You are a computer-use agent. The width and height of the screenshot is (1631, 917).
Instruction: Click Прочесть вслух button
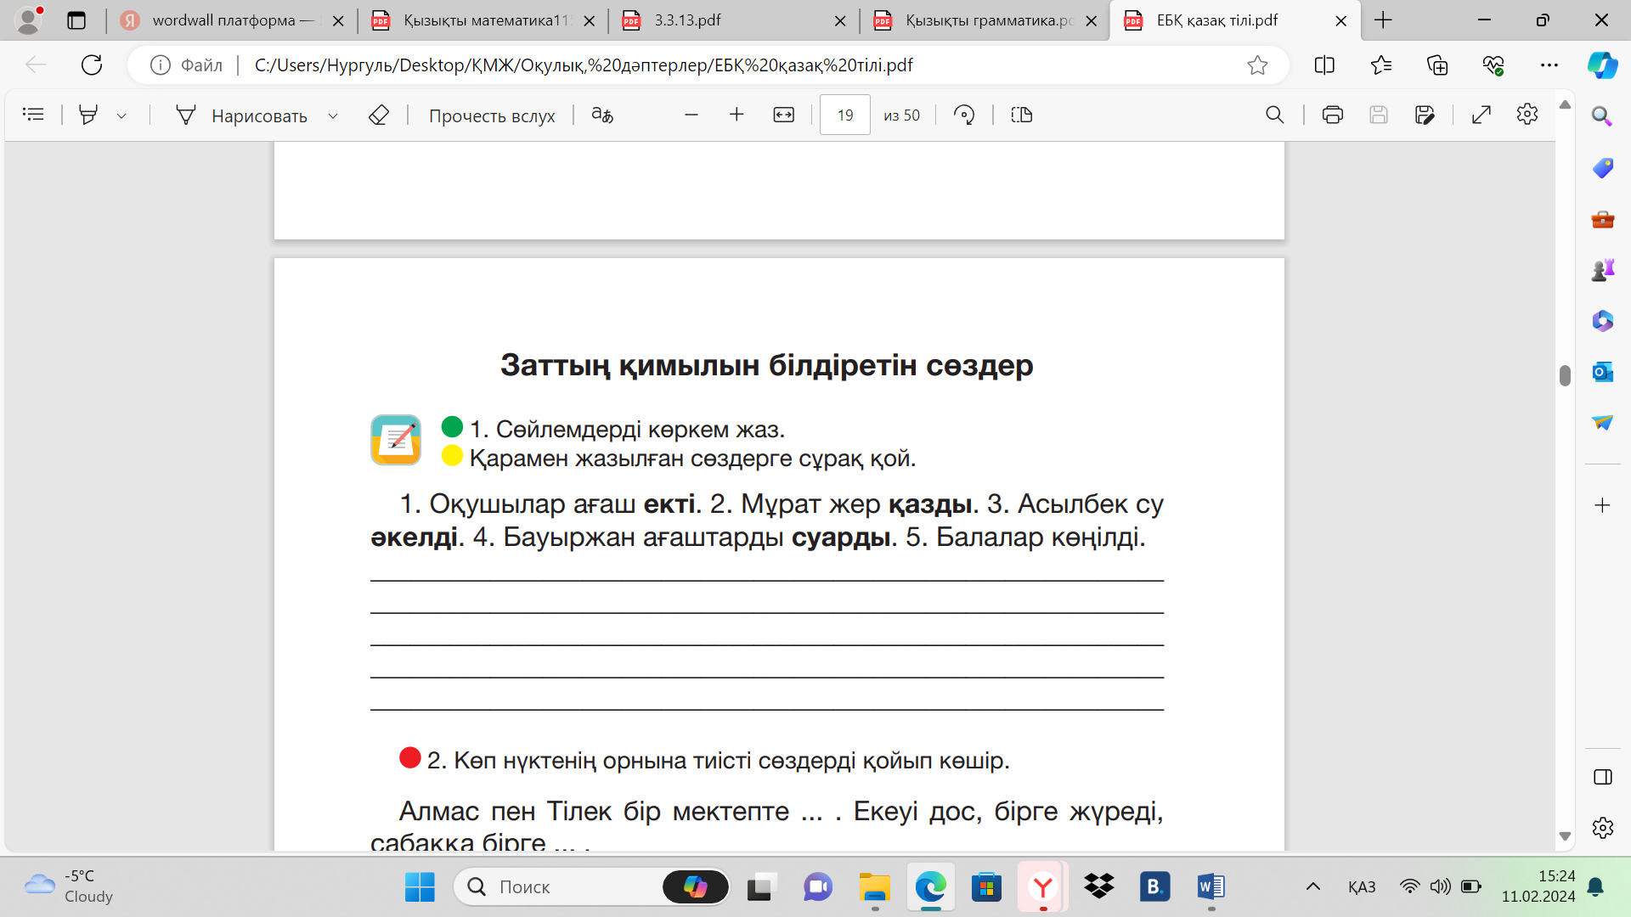(x=491, y=115)
